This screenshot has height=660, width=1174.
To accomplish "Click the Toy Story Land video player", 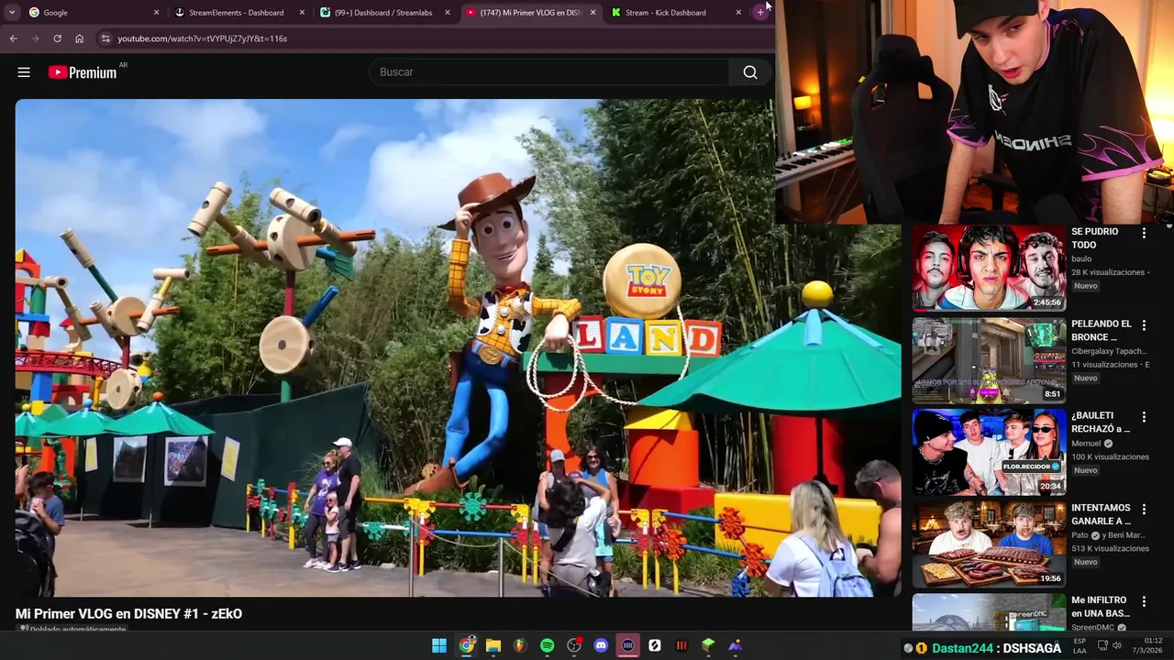I will [458, 347].
